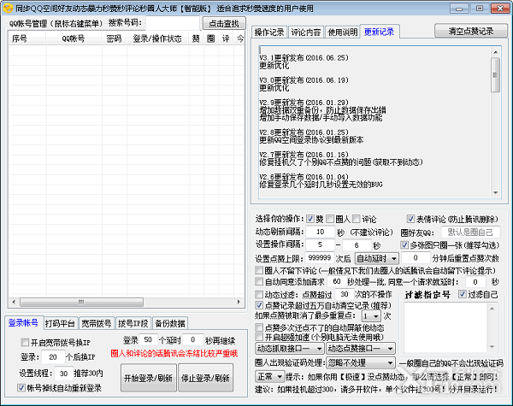The height and width of the screenshot is (406, 513).
Task: Enable the 圈人 operation checkbox
Action: coord(330,219)
